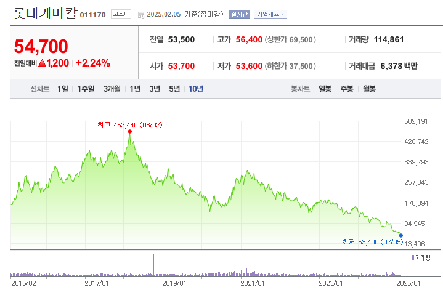Click the 2019/01 axis label

tap(174, 283)
